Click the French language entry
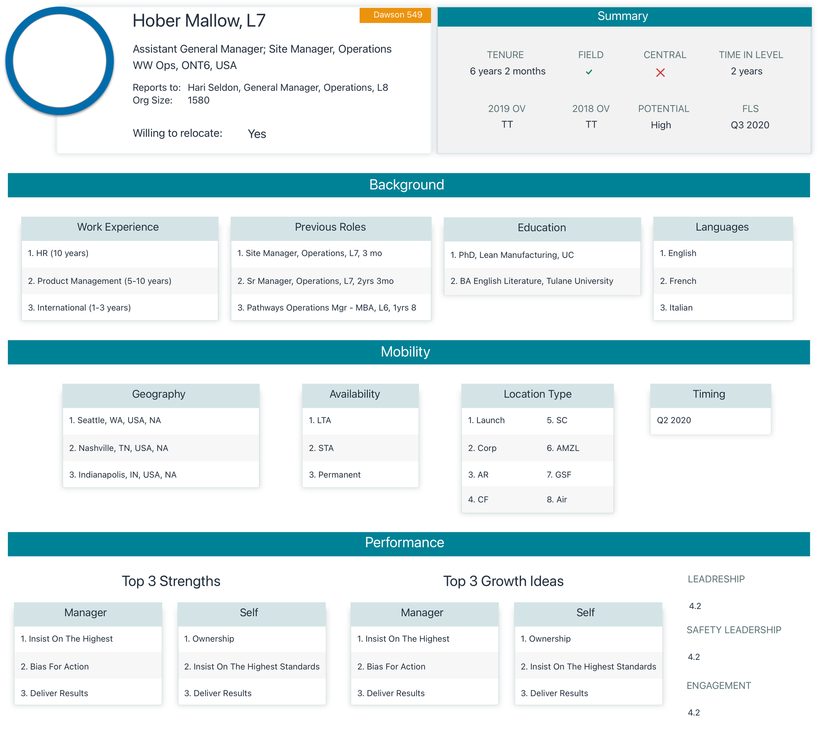 678,281
